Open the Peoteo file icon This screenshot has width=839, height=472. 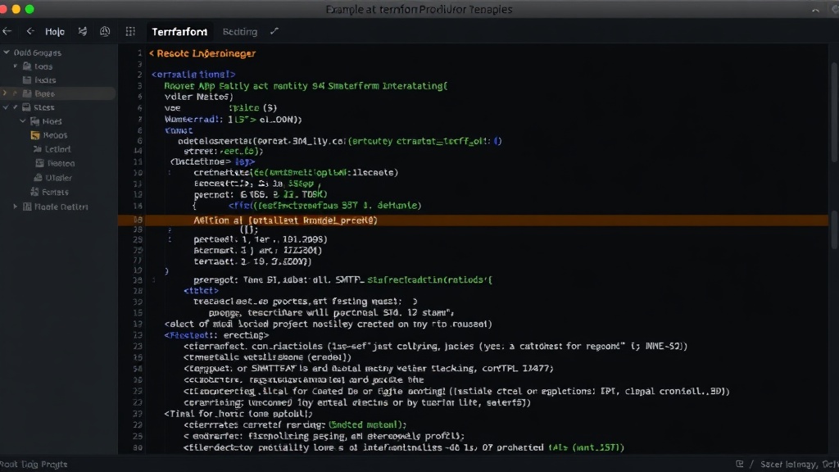click(39, 163)
